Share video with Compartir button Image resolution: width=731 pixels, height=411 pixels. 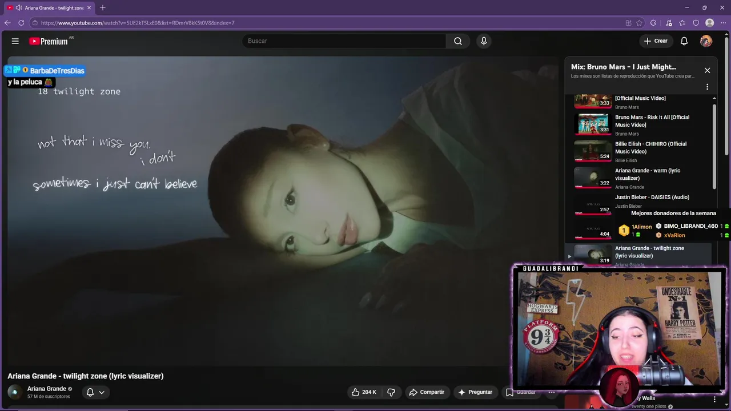click(x=427, y=392)
